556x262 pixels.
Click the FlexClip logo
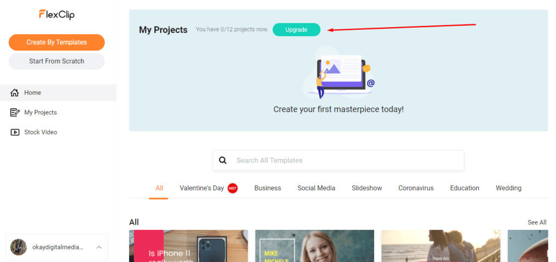tap(56, 15)
